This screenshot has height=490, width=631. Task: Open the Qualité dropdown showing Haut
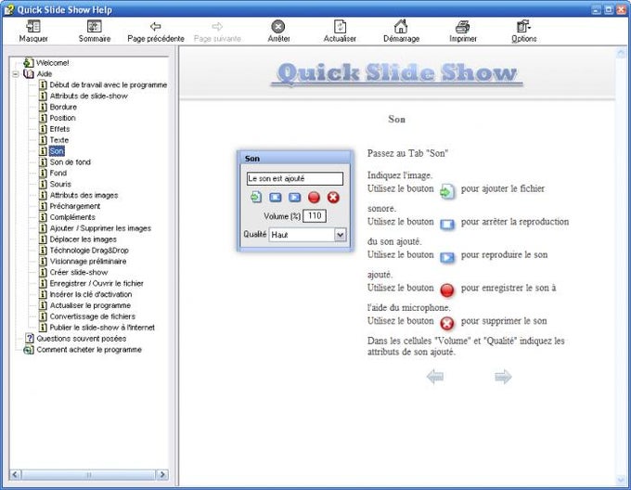tap(307, 235)
